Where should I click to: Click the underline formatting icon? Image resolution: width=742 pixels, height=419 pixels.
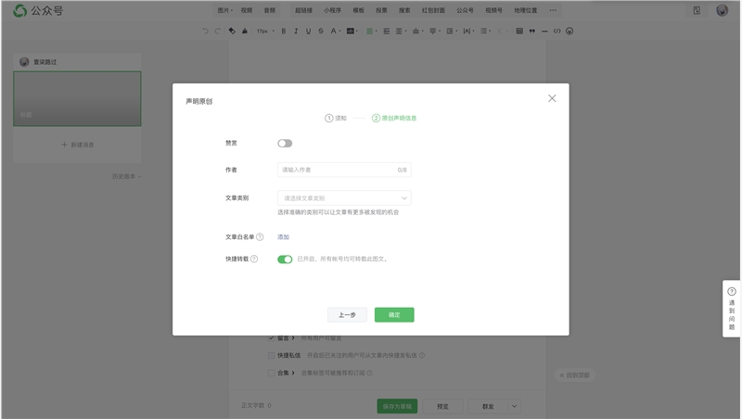click(x=308, y=31)
